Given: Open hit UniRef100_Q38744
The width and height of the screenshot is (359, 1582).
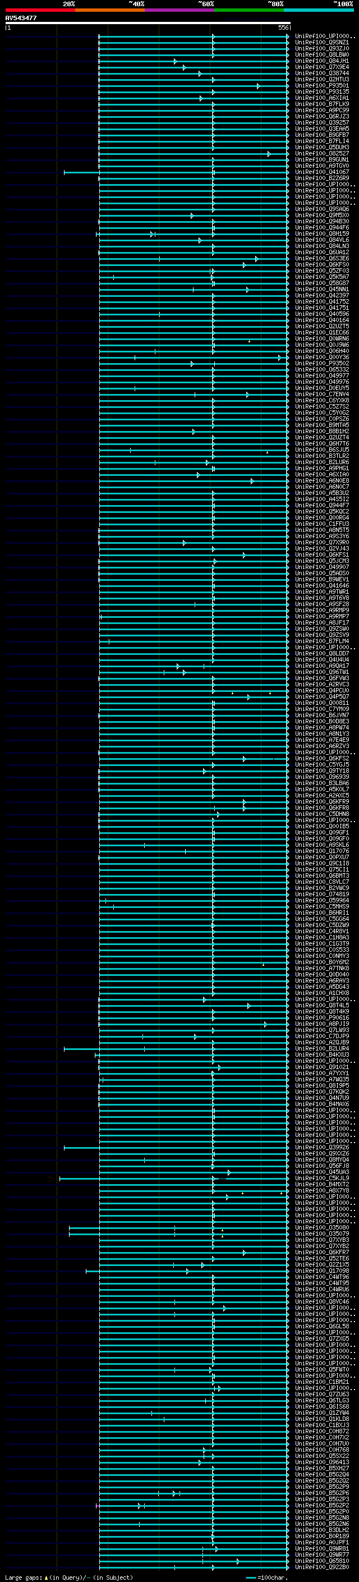Looking at the screenshot, I should [322, 73].
